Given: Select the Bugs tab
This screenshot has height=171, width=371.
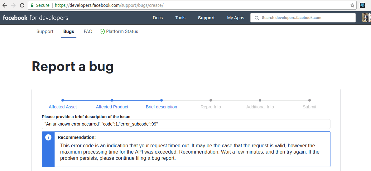Looking at the screenshot, I should point(69,31).
